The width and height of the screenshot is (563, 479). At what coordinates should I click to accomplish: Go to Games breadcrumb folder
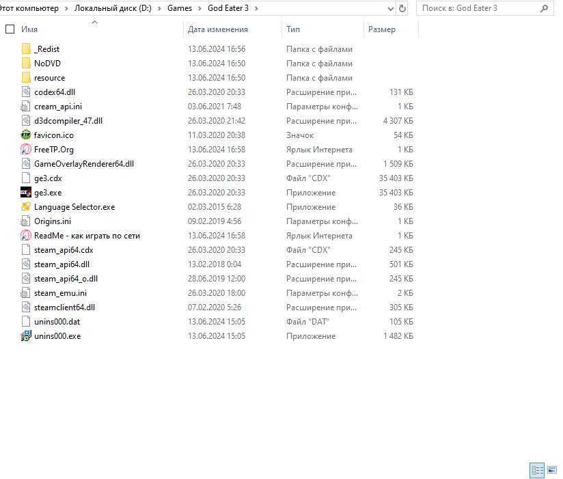pos(180,8)
